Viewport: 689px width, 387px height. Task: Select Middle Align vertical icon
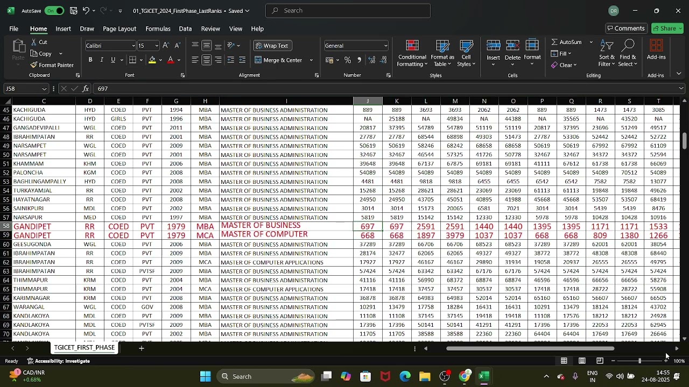[x=207, y=46]
